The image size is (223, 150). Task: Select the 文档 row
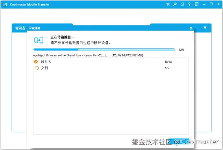(111, 68)
